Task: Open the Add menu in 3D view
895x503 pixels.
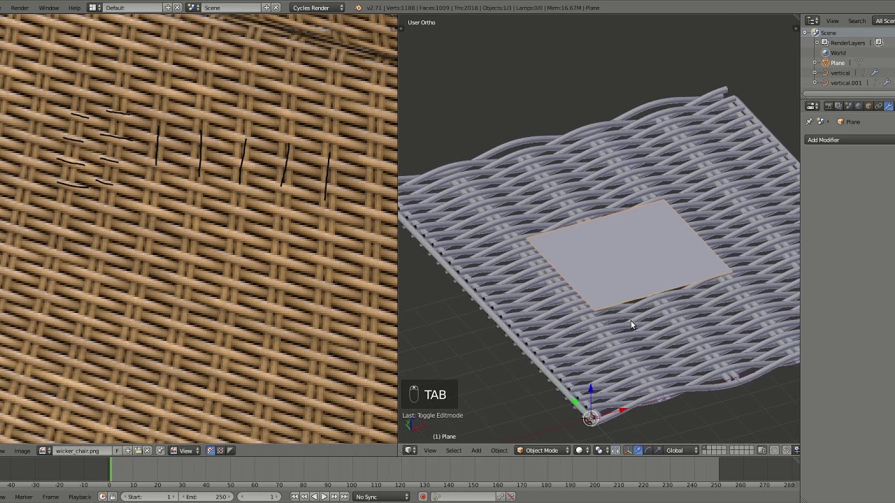Action: (x=476, y=451)
